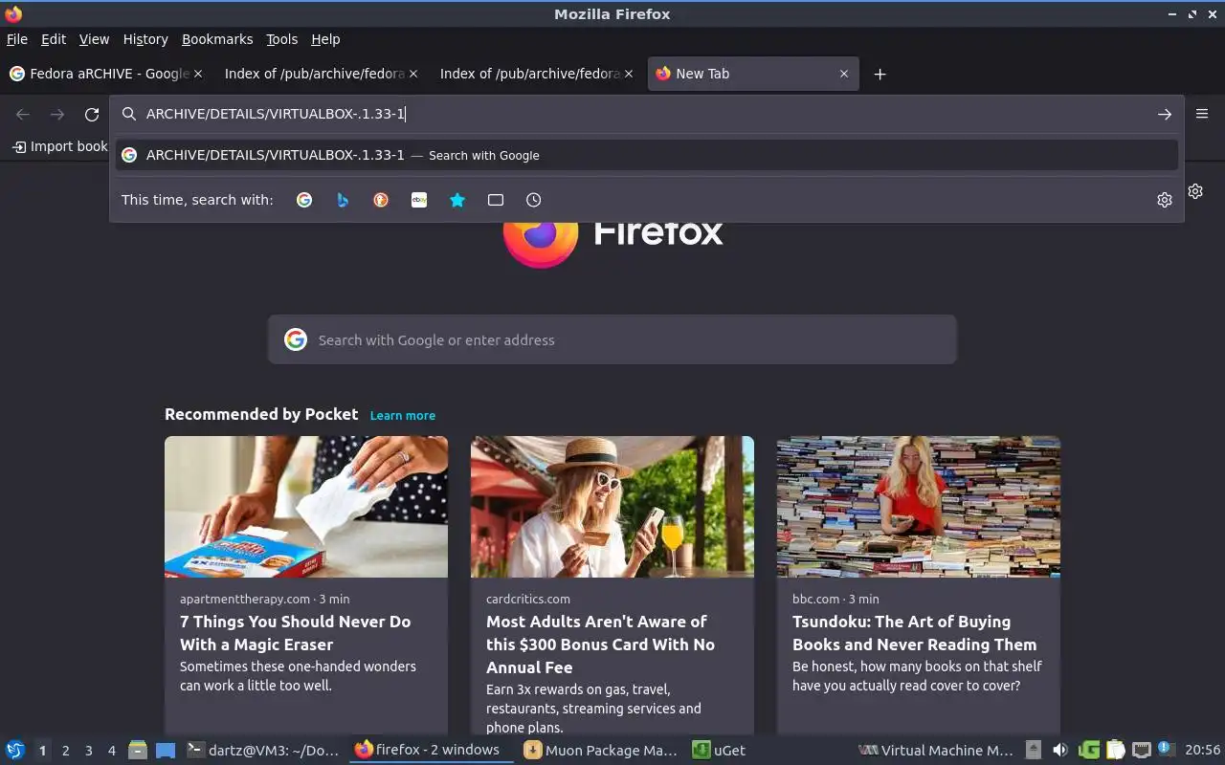The width and height of the screenshot is (1225, 765).
Task: Select the Search with Google suggestion row
Action: click(647, 155)
